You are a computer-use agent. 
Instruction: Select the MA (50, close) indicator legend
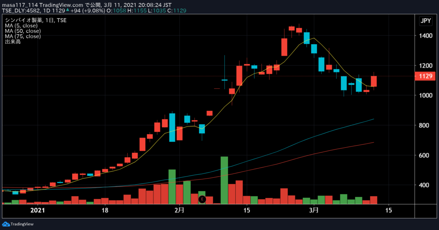(23, 31)
